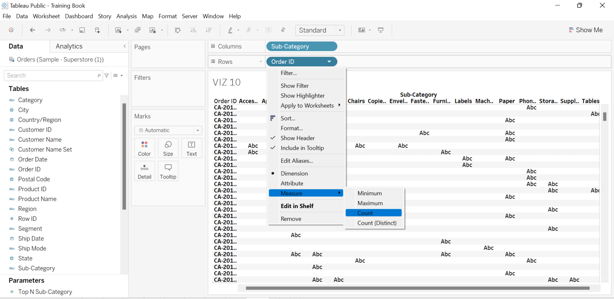
Task: Open the mark type Automatic dropdown
Action: 168,130
